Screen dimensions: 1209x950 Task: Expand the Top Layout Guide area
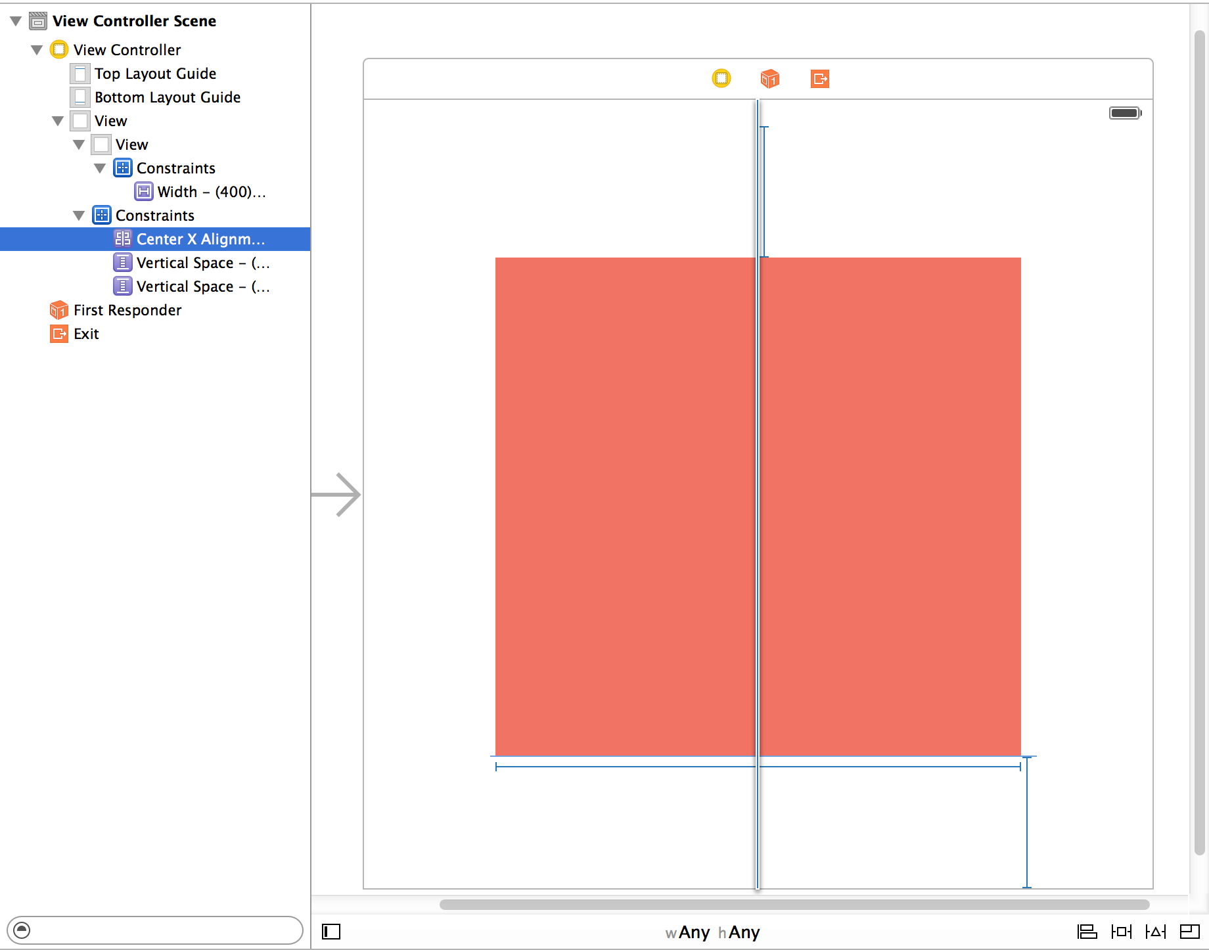click(155, 74)
